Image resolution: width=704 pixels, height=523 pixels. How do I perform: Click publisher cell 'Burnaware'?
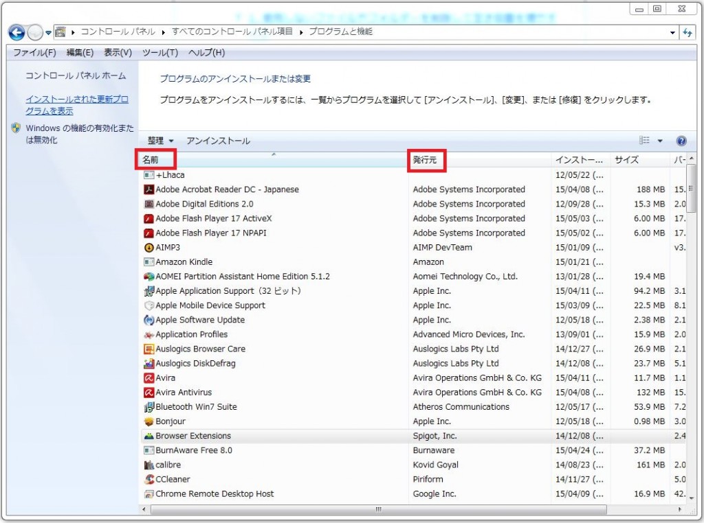point(433,450)
